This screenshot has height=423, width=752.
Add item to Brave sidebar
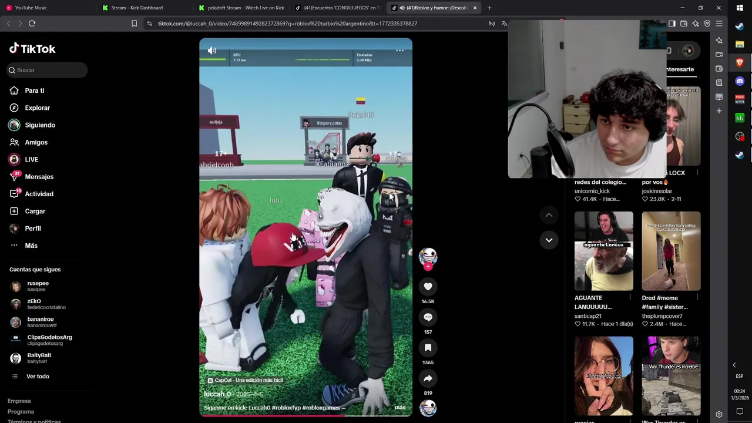(719, 111)
